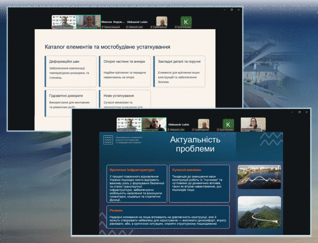The height and width of the screenshot is (243, 318).
Task: Click the Опорні частини та анкери card
Action: pos(125,71)
